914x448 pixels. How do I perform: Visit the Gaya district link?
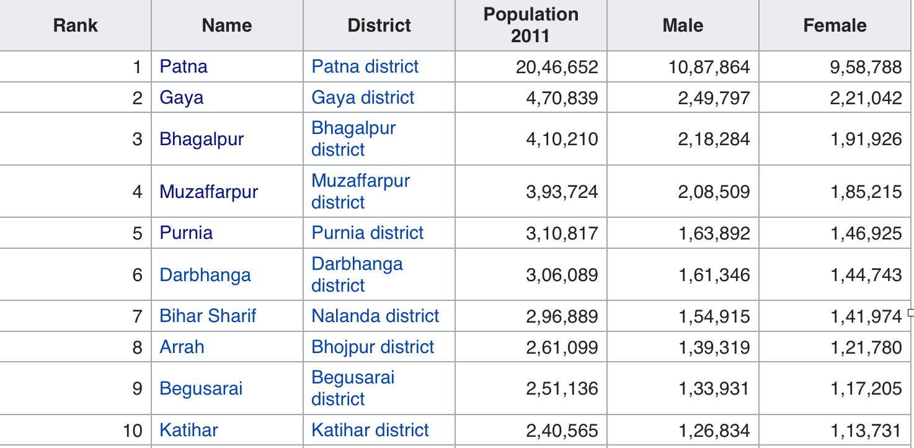tap(363, 98)
